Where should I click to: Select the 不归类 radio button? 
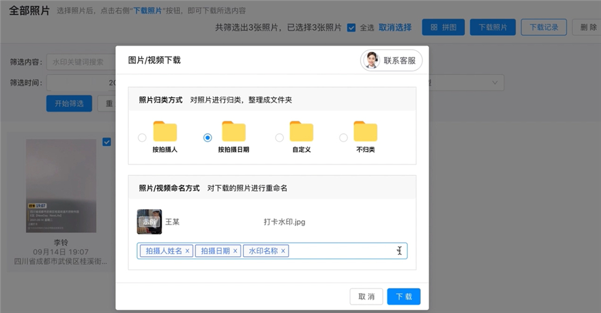click(343, 137)
